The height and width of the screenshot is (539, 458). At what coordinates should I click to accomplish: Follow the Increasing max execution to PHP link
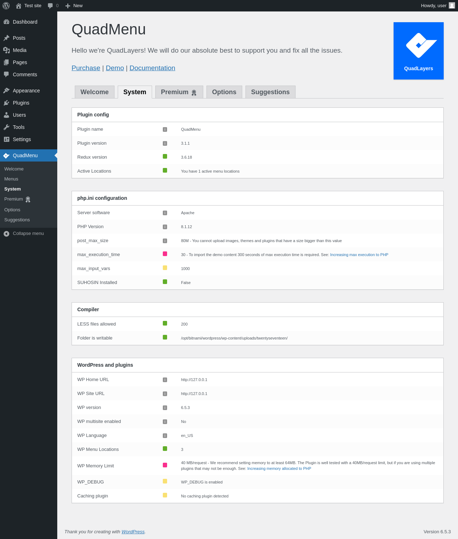pos(359,255)
